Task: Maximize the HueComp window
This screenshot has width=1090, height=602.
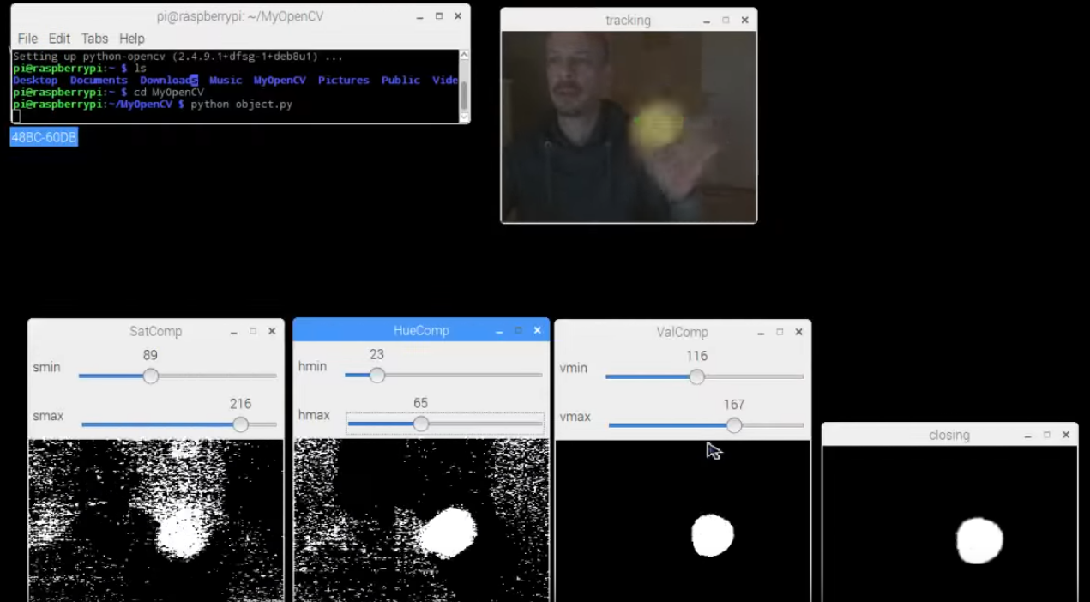Action: (x=518, y=330)
